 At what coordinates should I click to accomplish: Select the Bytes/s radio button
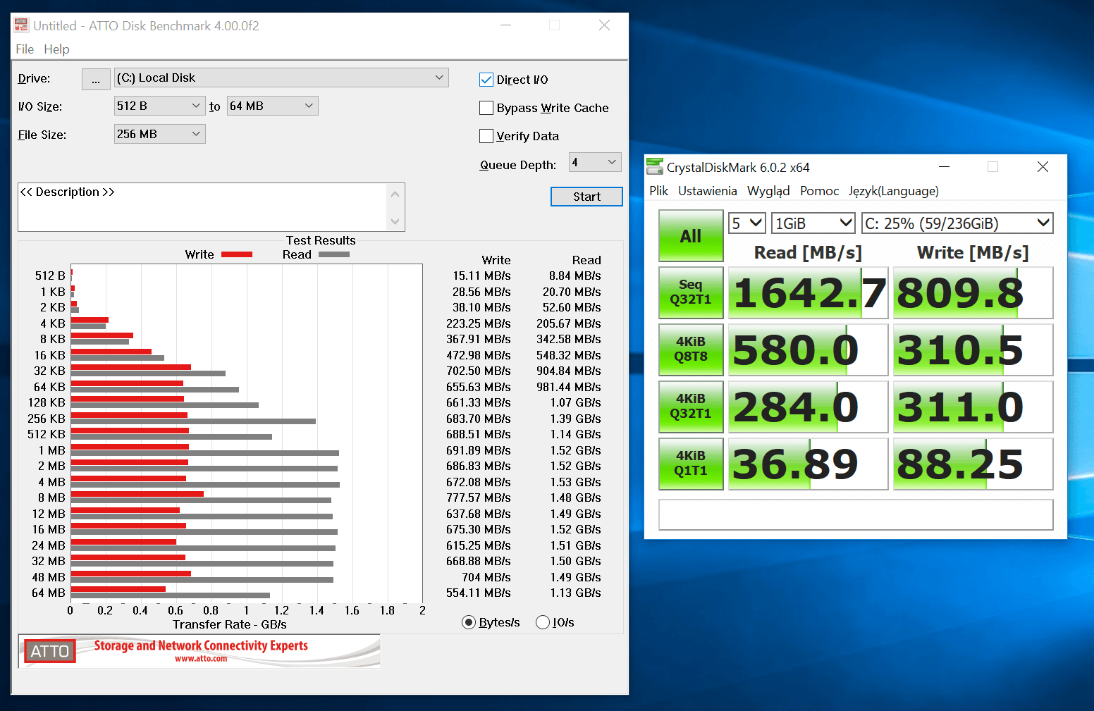click(469, 622)
